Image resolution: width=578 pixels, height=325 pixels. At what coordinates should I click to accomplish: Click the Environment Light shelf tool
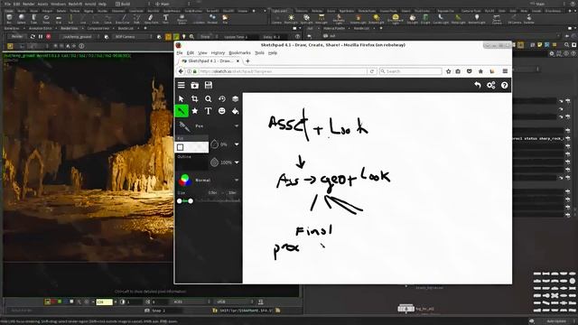click(x=396, y=19)
